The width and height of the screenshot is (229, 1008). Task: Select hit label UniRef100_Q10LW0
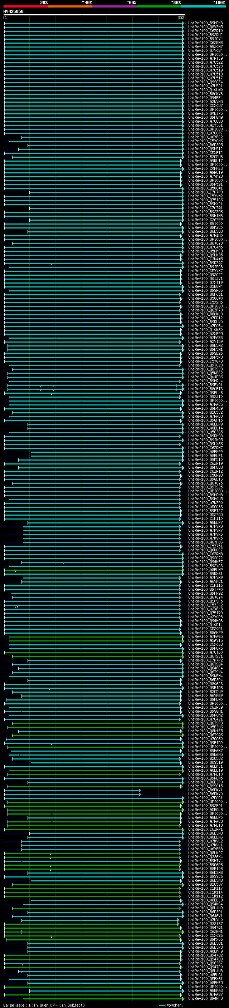pyautogui.click(x=205, y=90)
